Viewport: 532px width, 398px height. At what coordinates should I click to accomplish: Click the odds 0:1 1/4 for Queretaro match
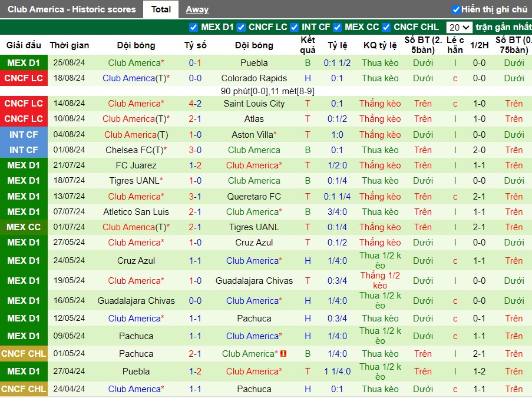[x=337, y=196]
